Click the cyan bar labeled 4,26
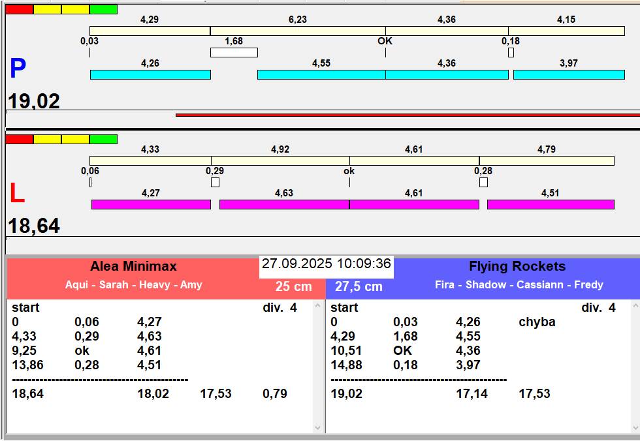This screenshot has height=441, width=640. (x=150, y=74)
